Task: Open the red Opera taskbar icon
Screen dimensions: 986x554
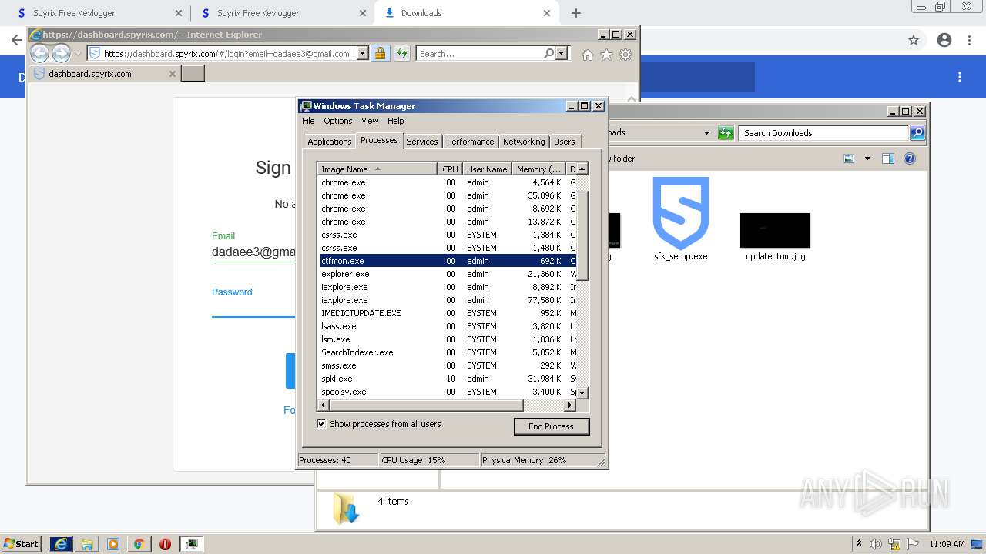Action: pos(165,544)
